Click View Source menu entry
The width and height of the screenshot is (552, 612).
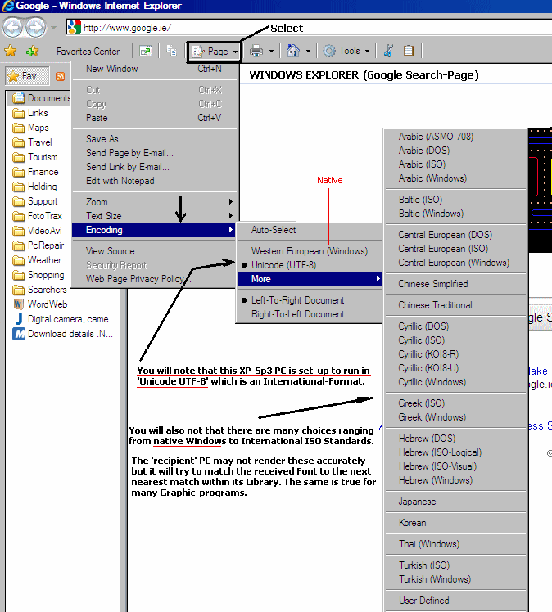point(111,251)
